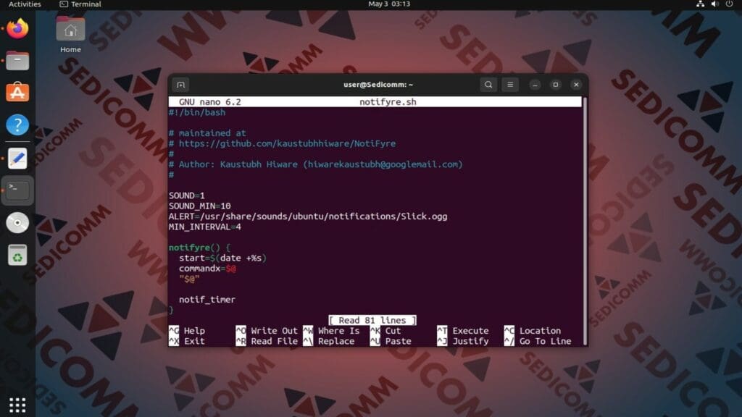The image size is (742, 417).
Task: Click the '^/ Go To Line' shortcut
Action: 538,341
